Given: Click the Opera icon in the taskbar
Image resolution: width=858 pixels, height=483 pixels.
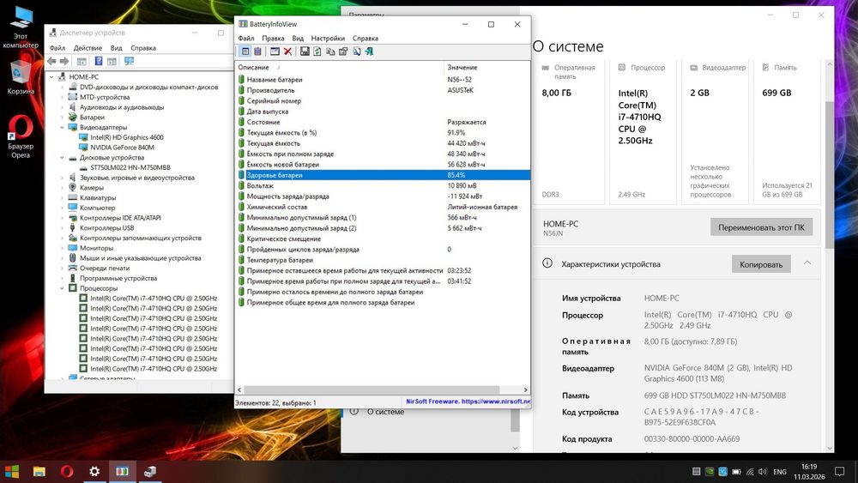Looking at the screenshot, I should tap(67, 471).
